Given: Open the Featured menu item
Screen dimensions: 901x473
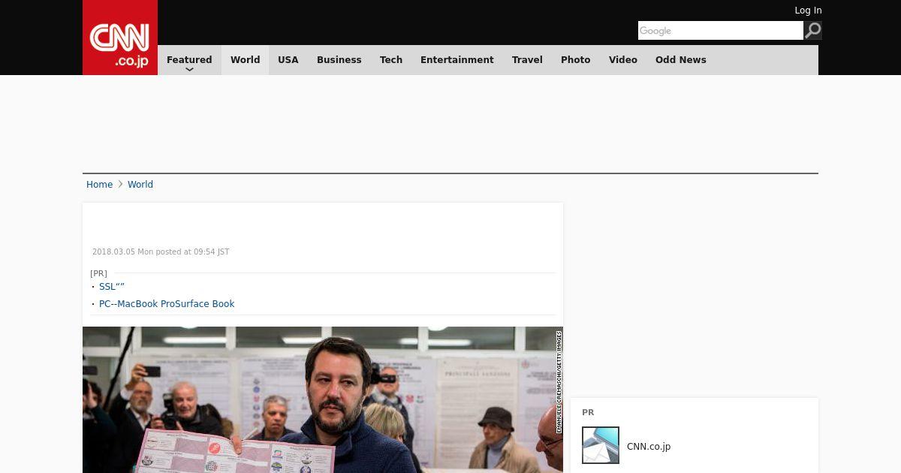Looking at the screenshot, I should coord(189,60).
